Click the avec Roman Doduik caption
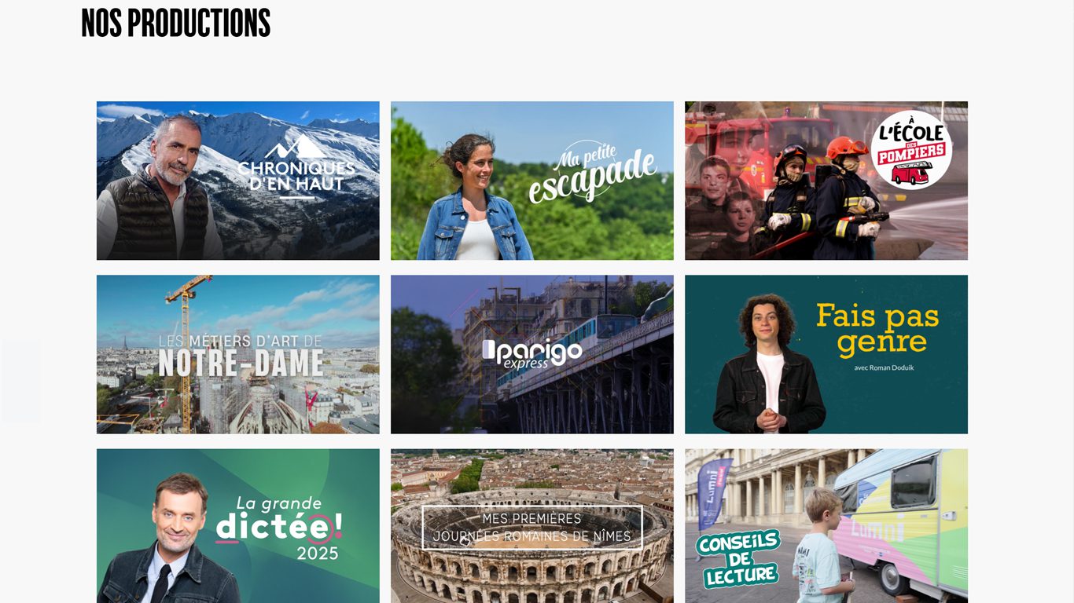The height and width of the screenshot is (603, 1074). 884,367
